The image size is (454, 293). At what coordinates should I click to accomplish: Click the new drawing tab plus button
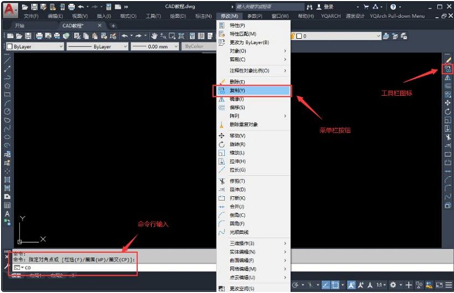point(113,26)
